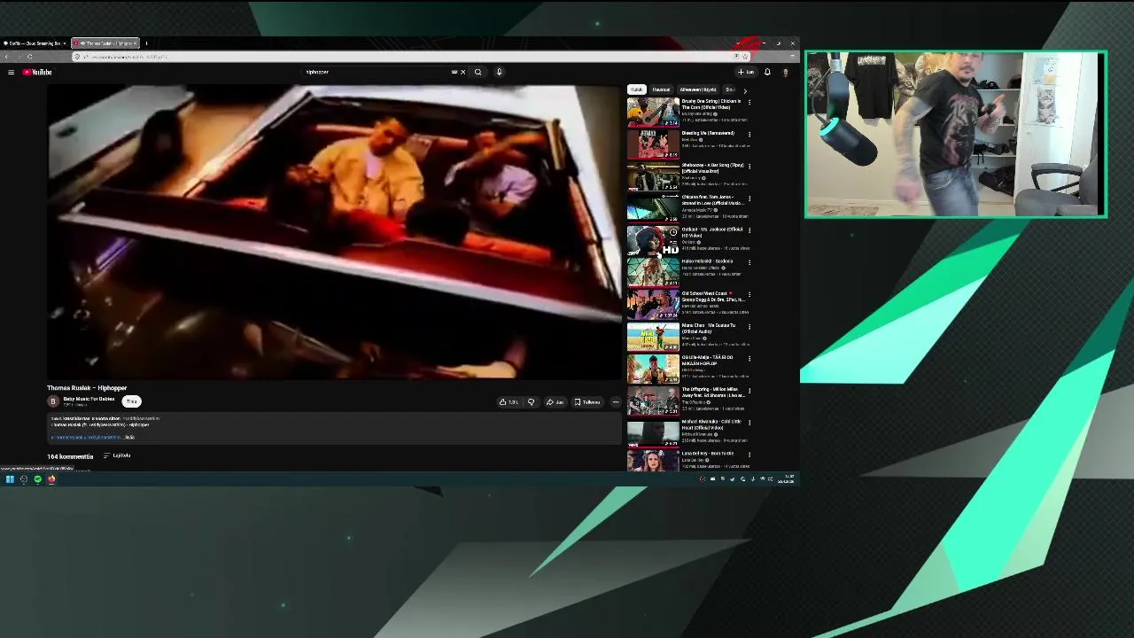This screenshot has width=1134, height=638.
Task: Open The Offspring Million Miles Away thumbnail
Action: (x=653, y=401)
